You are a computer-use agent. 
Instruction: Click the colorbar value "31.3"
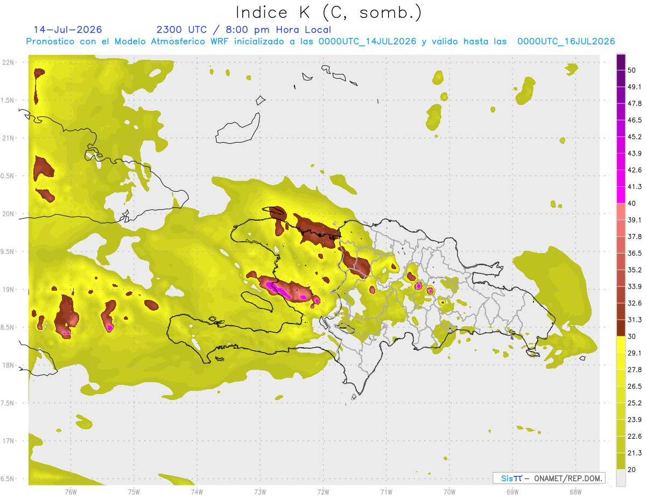tap(635, 320)
